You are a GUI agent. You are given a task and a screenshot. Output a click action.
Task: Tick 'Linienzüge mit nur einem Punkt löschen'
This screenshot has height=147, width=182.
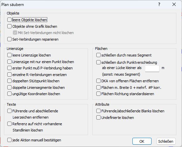[x=9, y=62]
